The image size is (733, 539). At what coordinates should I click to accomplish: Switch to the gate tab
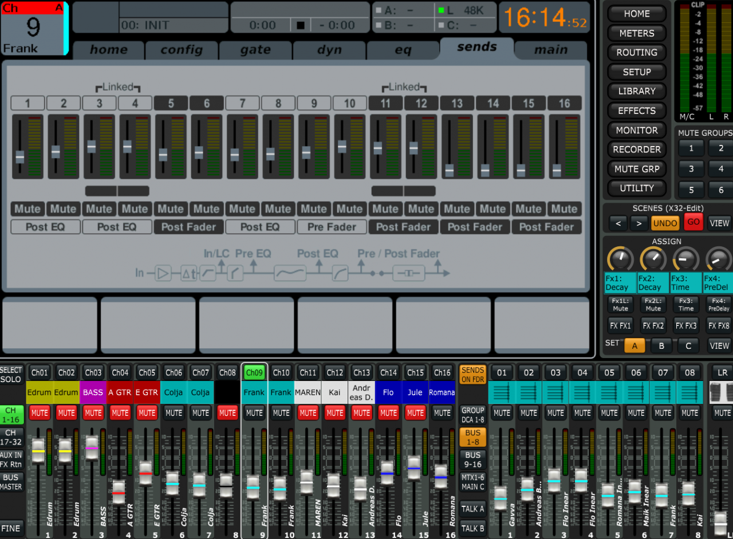pyautogui.click(x=255, y=50)
